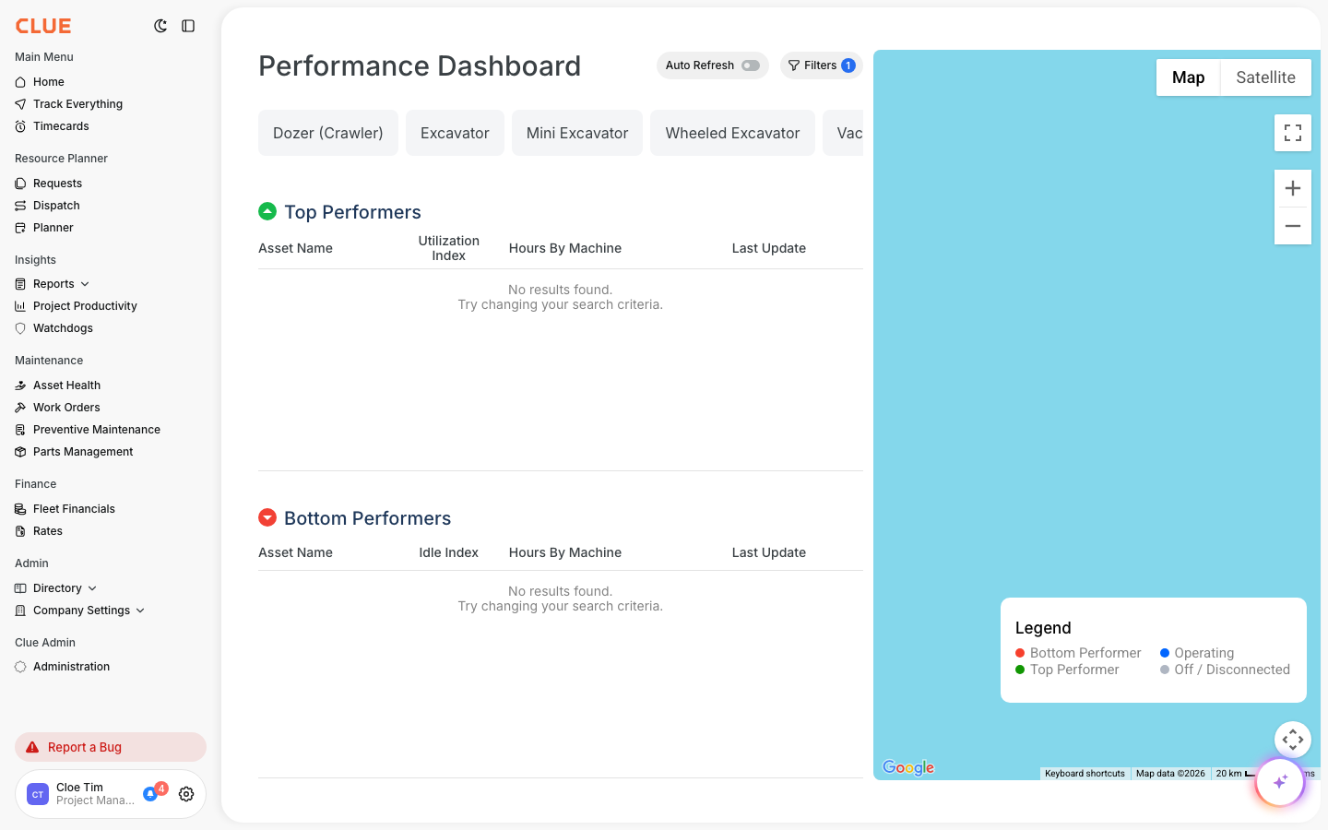Screen dimensions: 1328x830
Task: Click the Fleet Financials icon
Action: pyautogui.click(x=20, y=509)
